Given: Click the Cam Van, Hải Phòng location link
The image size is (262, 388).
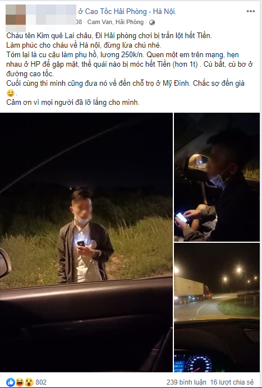Looking at the screenshot, I should [x=116, y=22].
